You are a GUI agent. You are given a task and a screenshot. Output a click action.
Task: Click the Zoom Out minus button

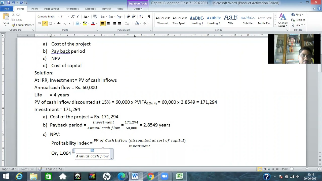(292, 169)
